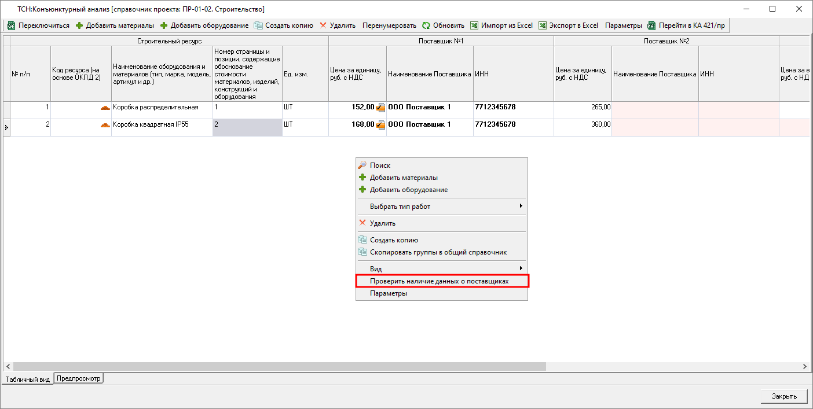Click Перенумеровать in the toolbar

tap(389, 25)
